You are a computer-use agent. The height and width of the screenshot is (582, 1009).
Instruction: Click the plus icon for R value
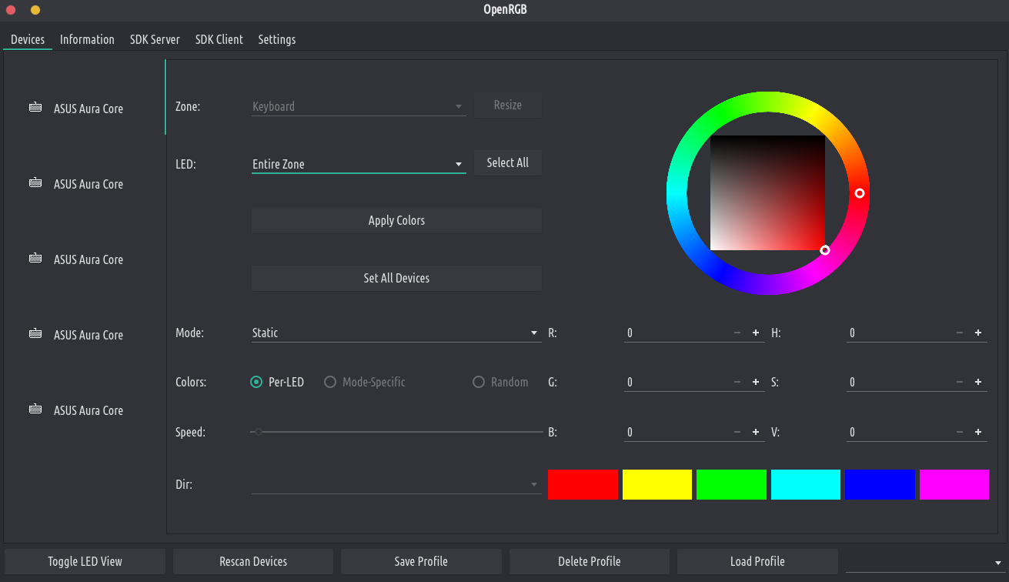click(x=756, y=333)
